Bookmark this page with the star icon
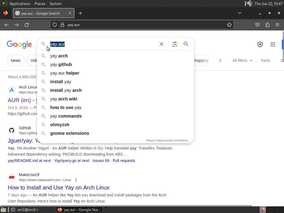This screenshot has width=284, height=213. pyautogui.click(x=229, y=25)
